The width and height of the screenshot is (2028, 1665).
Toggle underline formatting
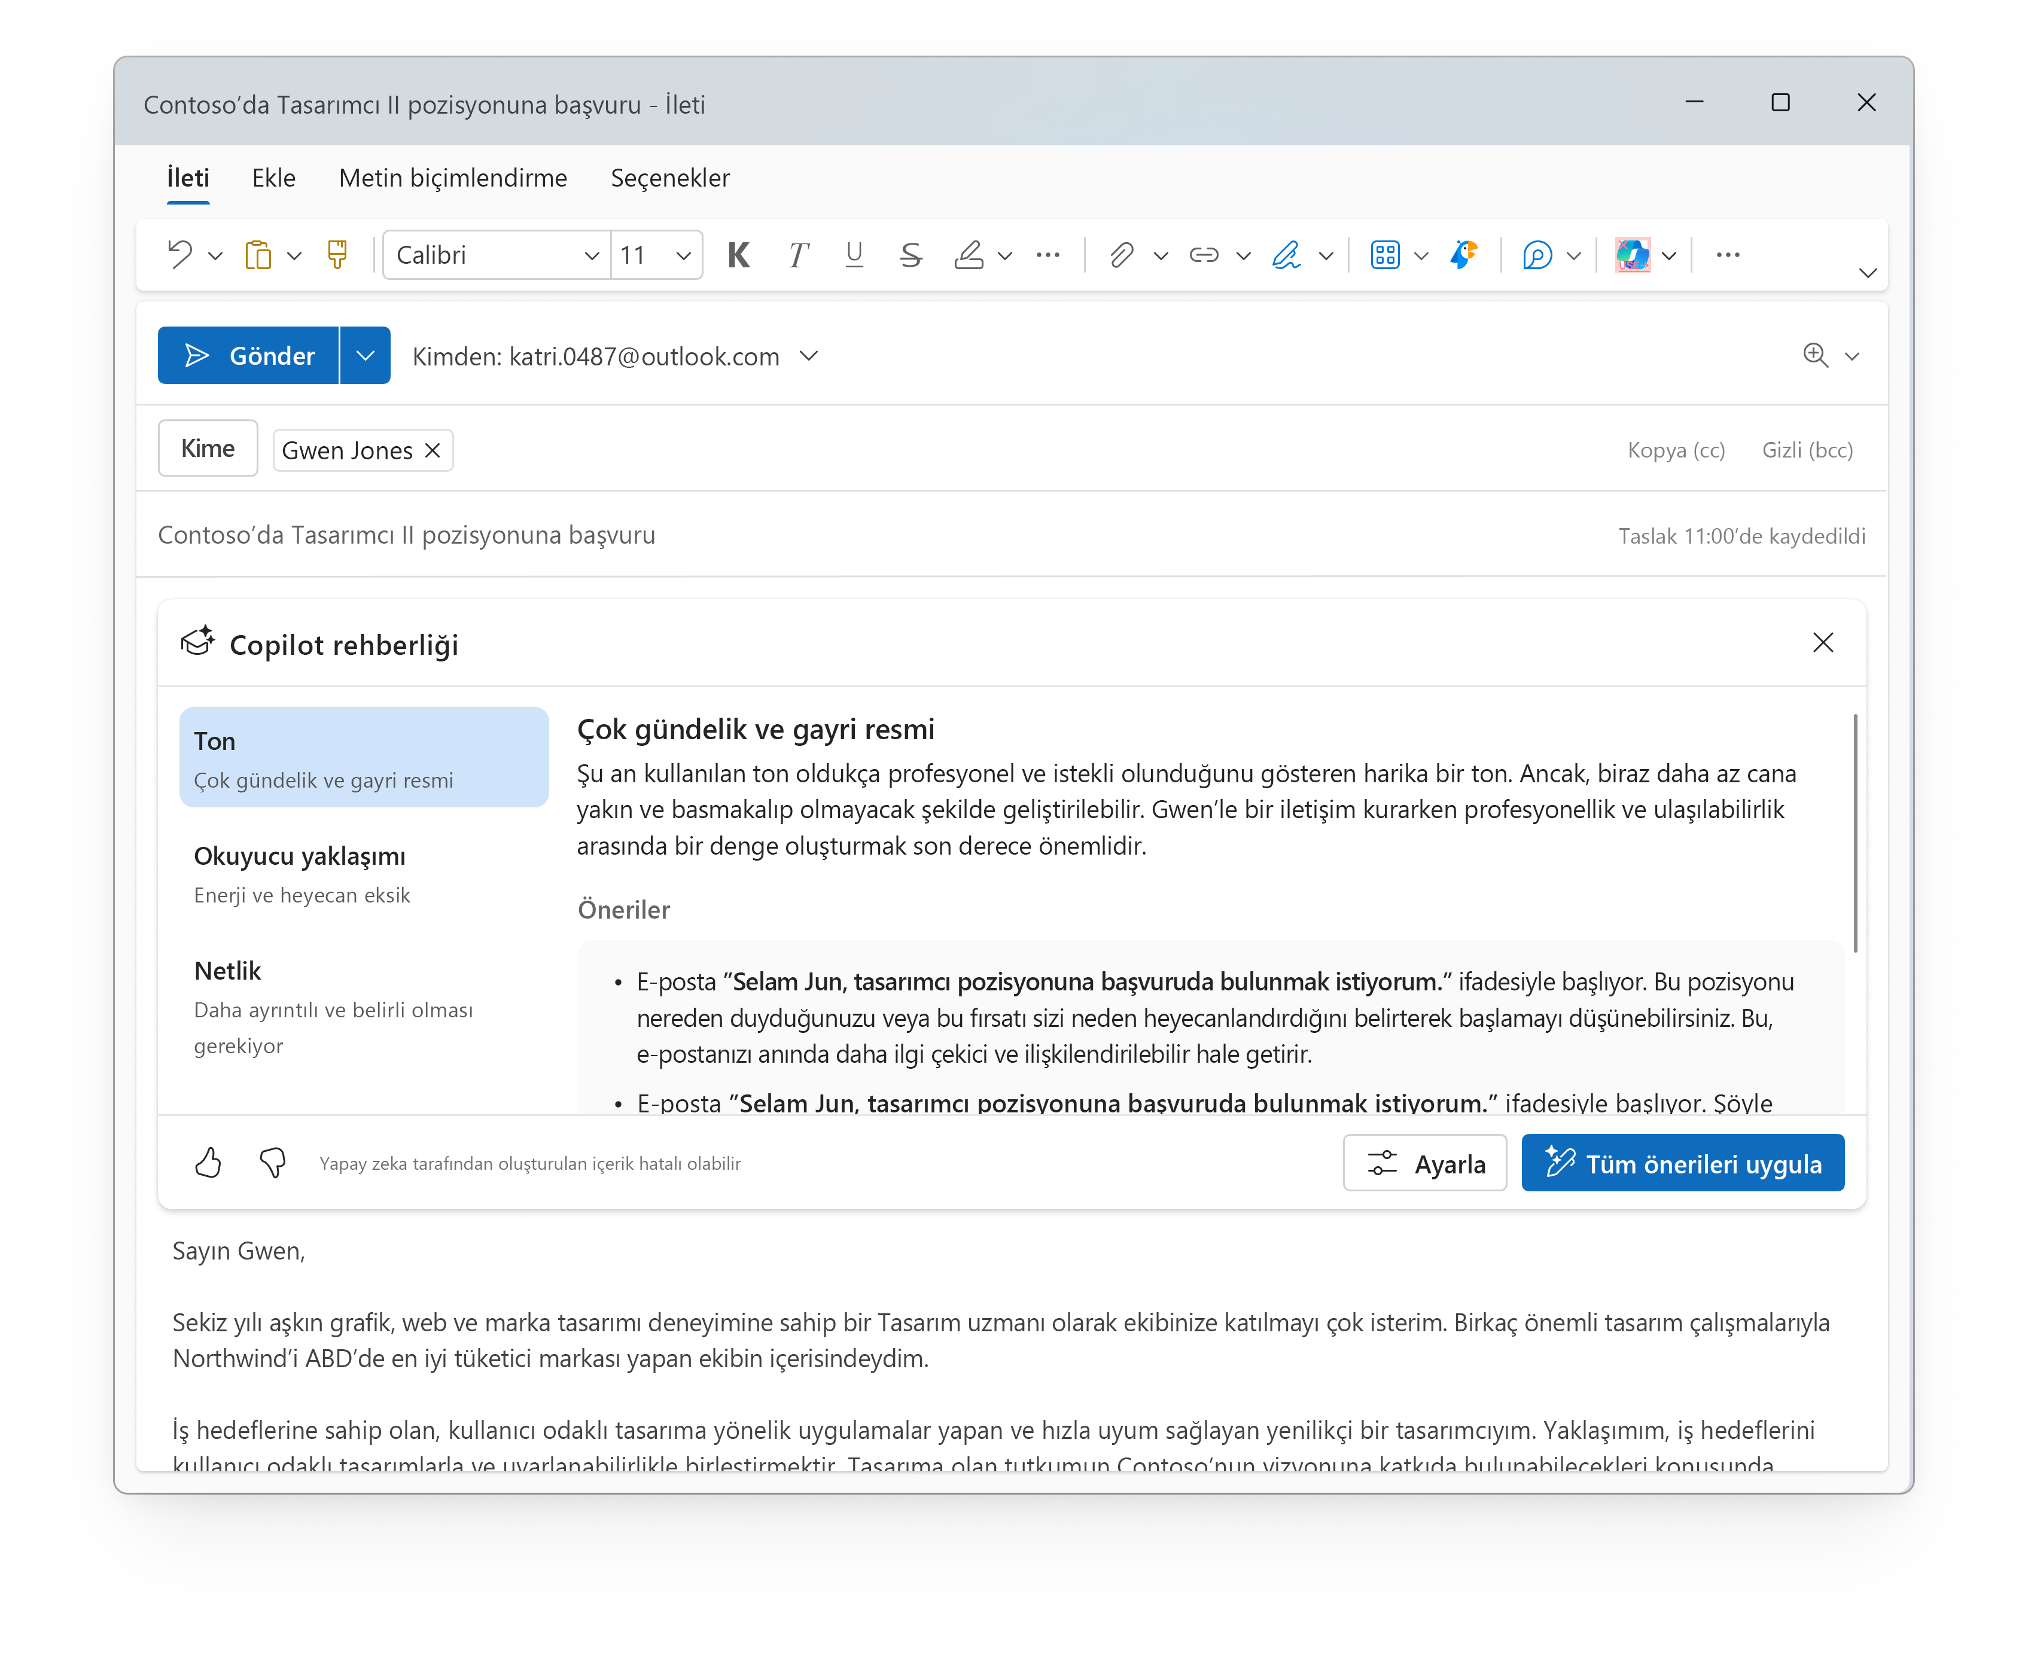pyautogui.click(x=854, y=255)
